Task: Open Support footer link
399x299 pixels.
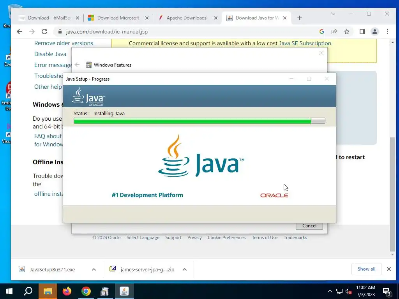Action: tap(173, 237)
